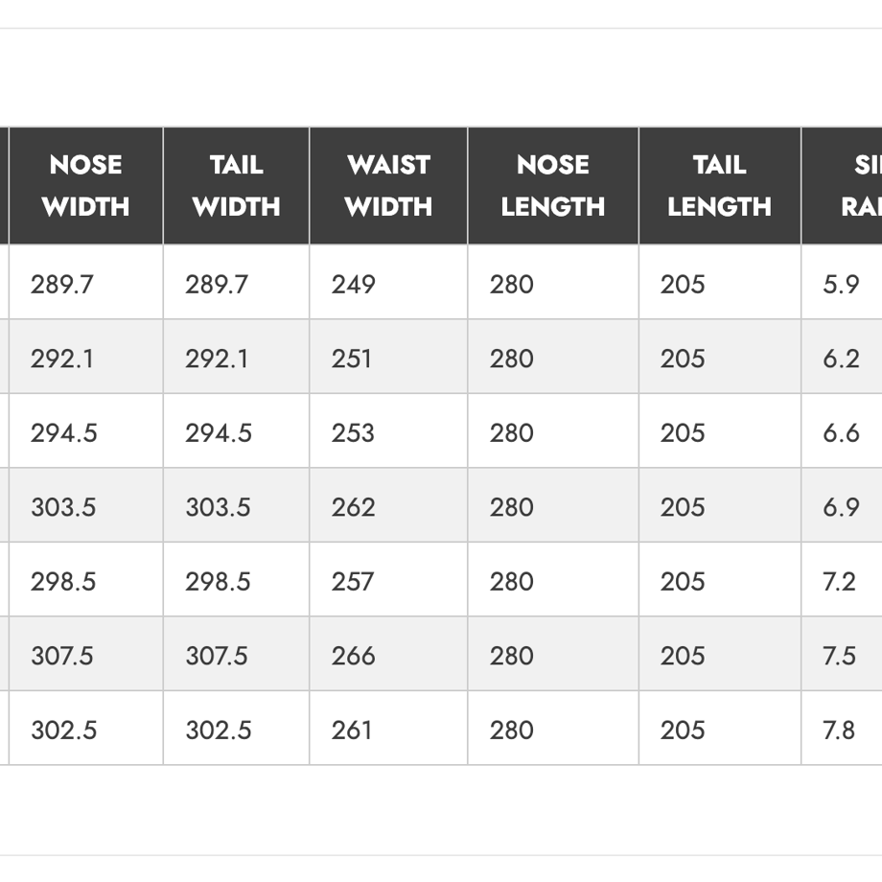Click the 303.5 nose width cell
Image resolution: width=882 pixels, height=882 pixels.
point(86,505)
